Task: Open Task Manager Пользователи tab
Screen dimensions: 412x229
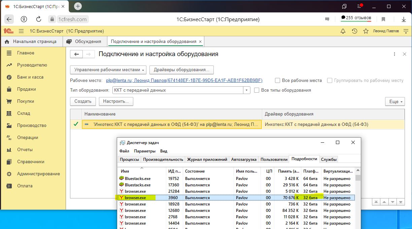Action: click(x=274, y=159)
